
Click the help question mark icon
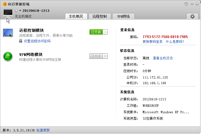(186, 4)
